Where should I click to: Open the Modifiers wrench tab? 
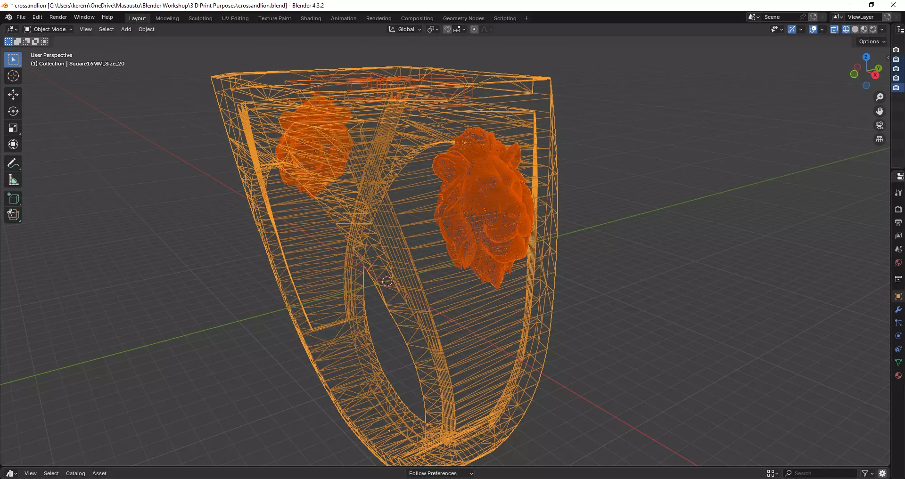898,309
